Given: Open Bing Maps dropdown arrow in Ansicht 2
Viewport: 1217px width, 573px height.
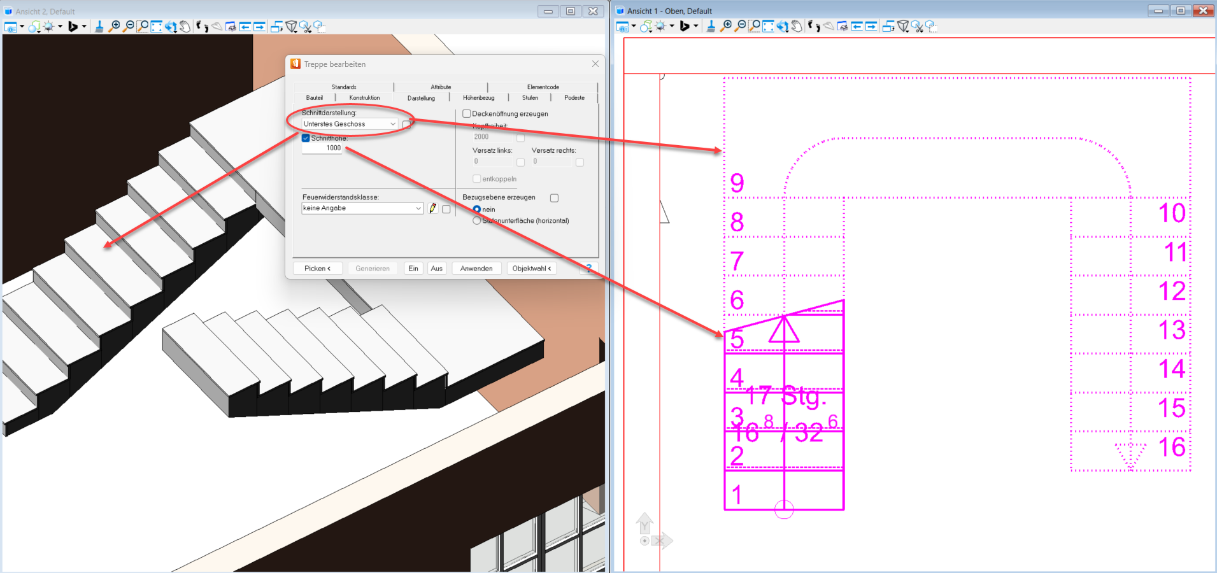Looking at the screenshot, I should (84, 26).
